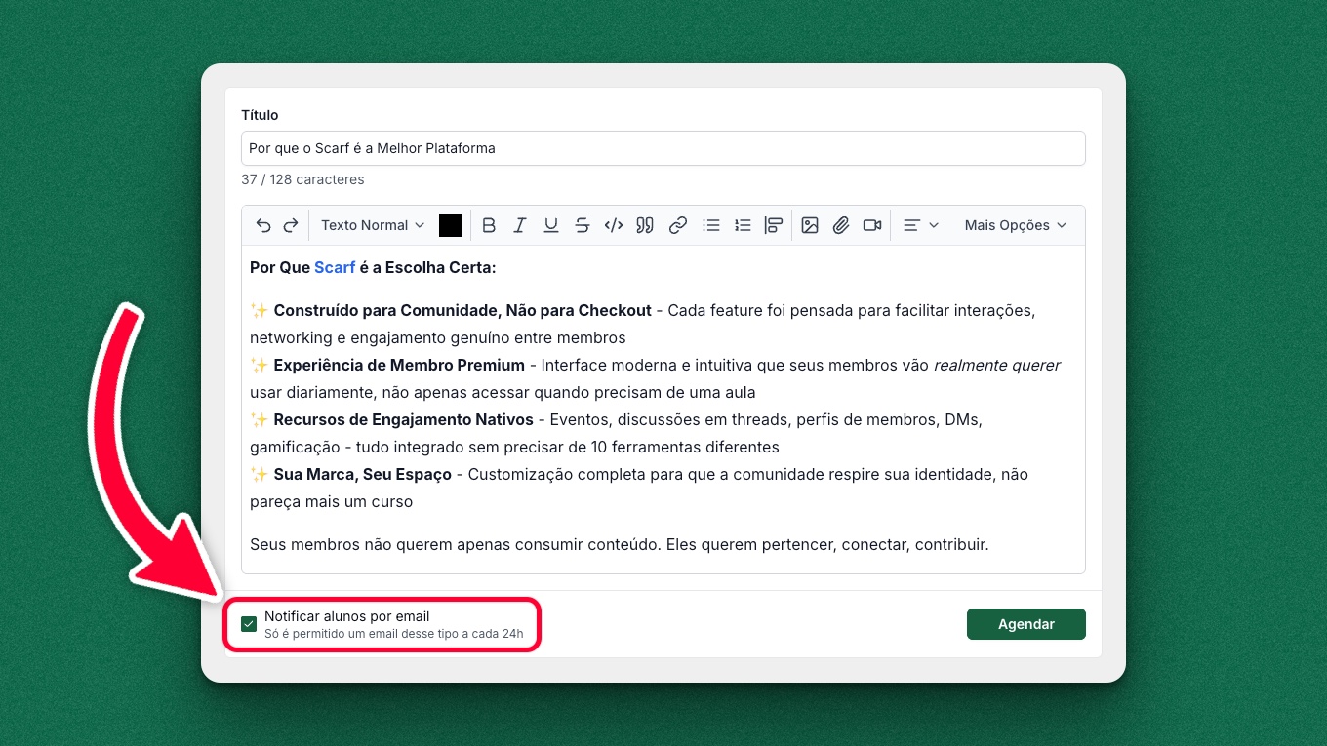Image resolution: width=1327 pixels, height=746 pixels.
Task: Uncheck Notificar alunos por email checkbox
Action: [x=249, y=624]
